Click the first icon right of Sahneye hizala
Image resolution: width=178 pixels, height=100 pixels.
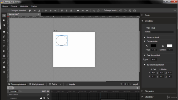pyautogui.click(x=120, y=11)
